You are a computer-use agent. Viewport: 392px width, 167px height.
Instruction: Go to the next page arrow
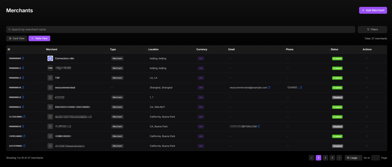tap(339, 158)
